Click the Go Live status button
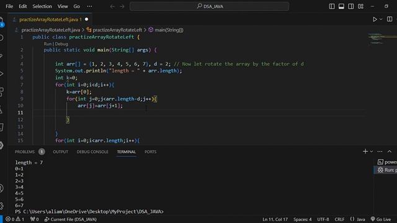The height and width of the screenshot is (223, 397). (381, 219)
